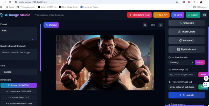Screen dimensions: 209x106
Task: Open the Chrome apps grid shortcut
Action: tap(1, 7)
